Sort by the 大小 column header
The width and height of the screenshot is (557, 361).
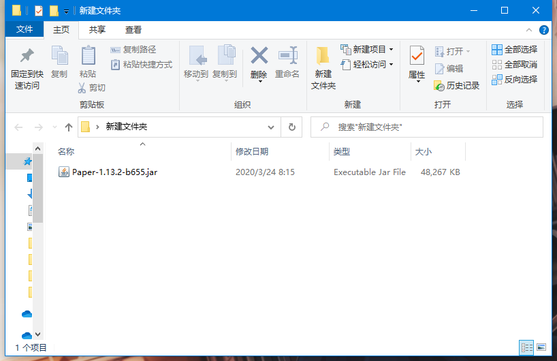point(424,152)
